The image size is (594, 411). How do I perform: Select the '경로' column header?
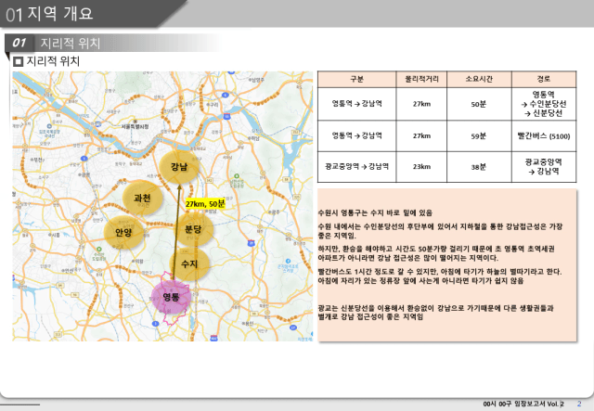(x=544, y=79)
